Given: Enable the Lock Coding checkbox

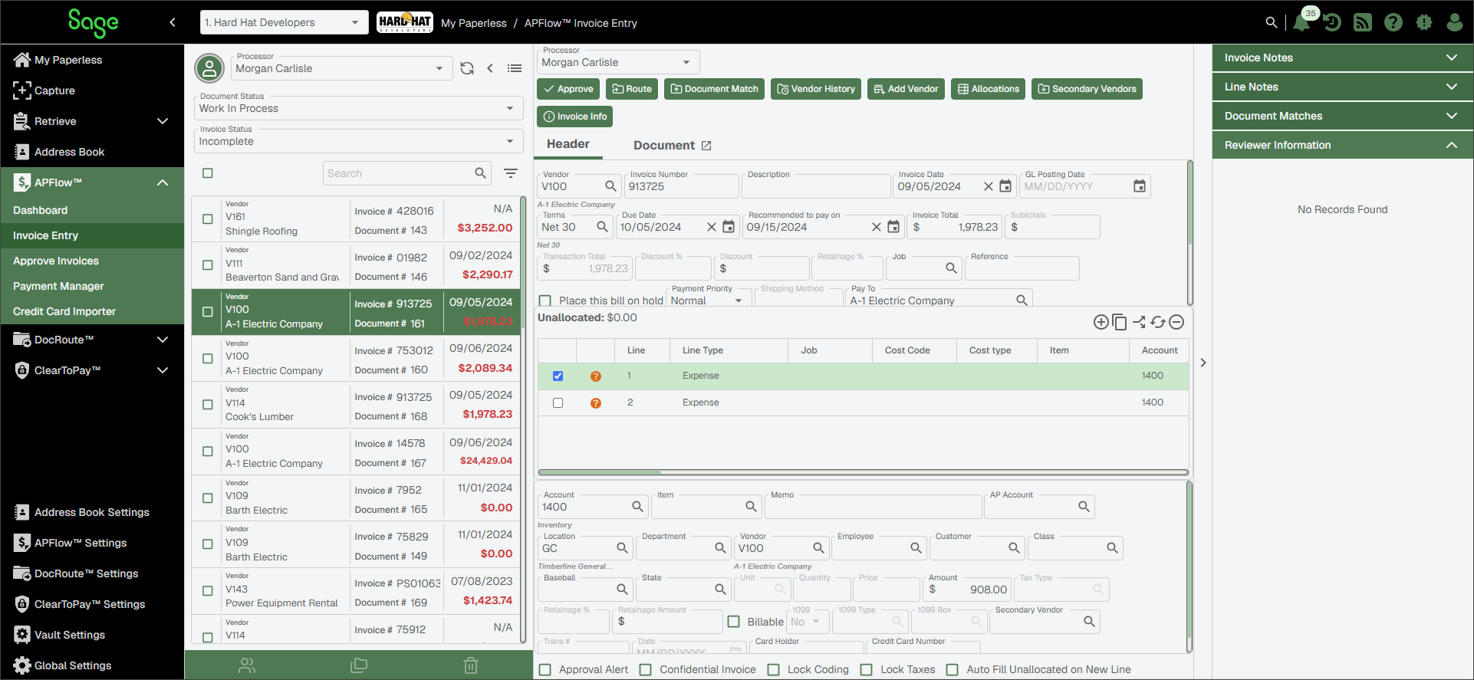Looking at the screenshot, I should coord(774,670).
